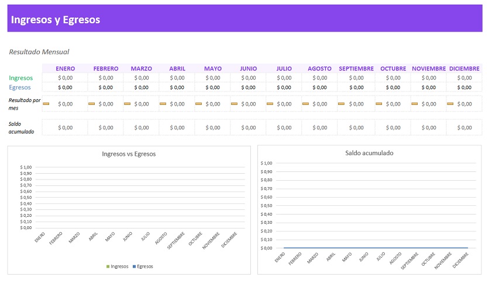Select the MAYO column header
This screenshot has height=281, width=489.
coord(213,68)
